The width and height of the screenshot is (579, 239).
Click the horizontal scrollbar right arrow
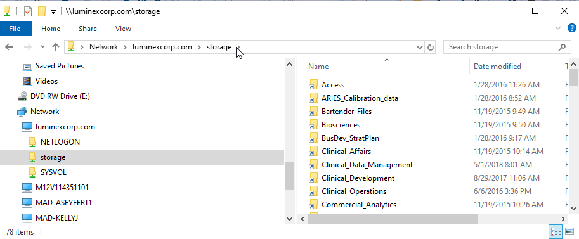pyautogui.click(x=563, y=219)
